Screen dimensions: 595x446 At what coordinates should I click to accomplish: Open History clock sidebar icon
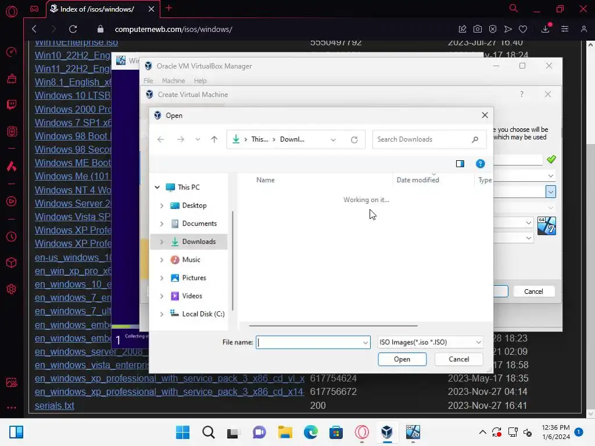[x=12, y=237]
